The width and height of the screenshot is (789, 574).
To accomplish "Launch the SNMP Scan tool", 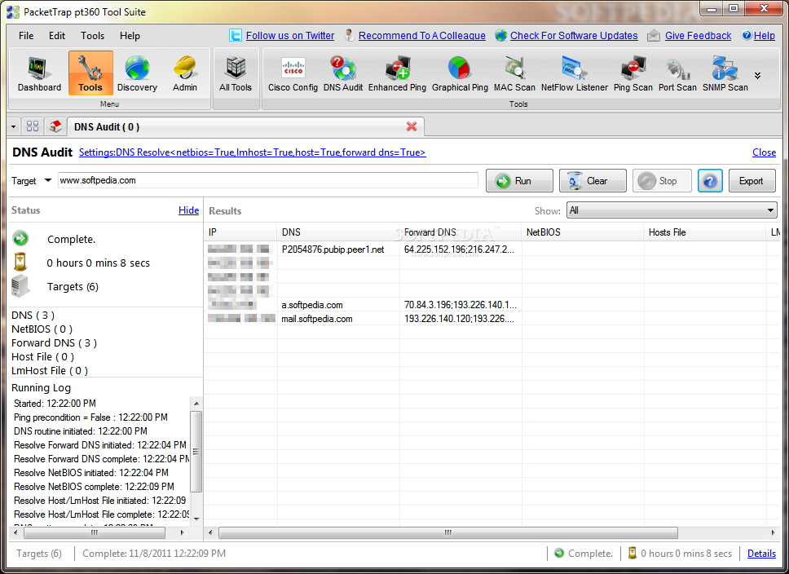I will (x=725, y=73).
